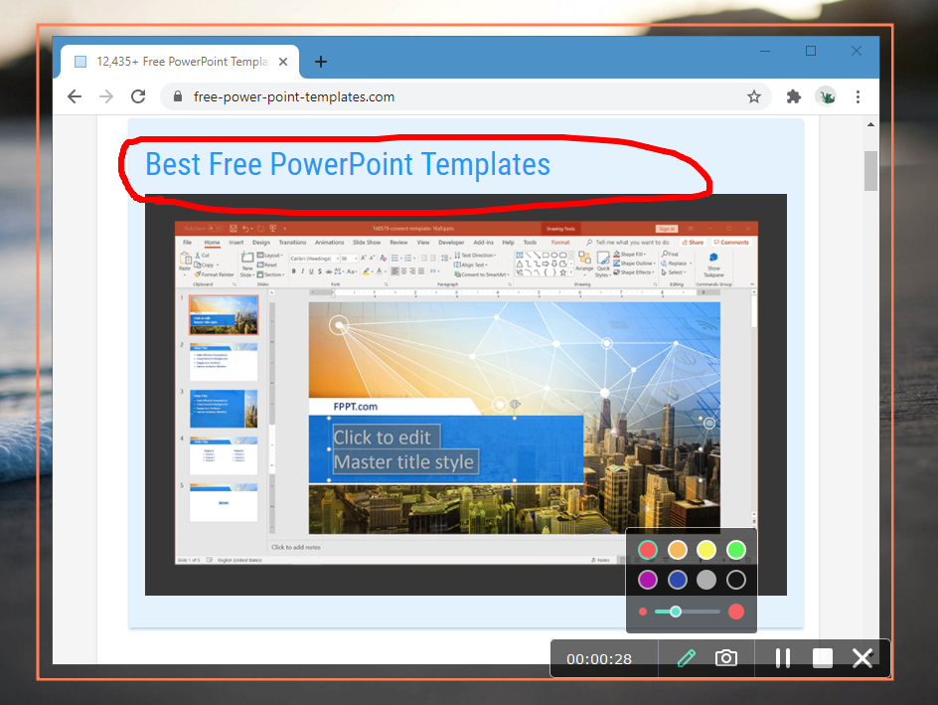Open the Chrome three-dot menu

pos(858,96)
